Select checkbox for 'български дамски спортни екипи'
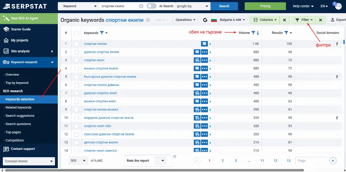The width and height of the screenshot is (346, 172). 76,77
